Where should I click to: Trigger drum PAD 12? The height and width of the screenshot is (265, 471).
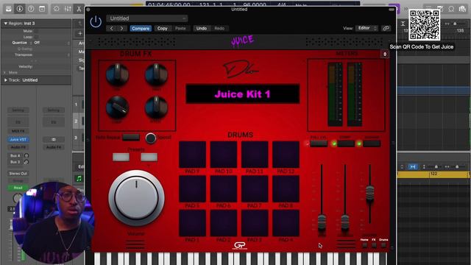286,155
